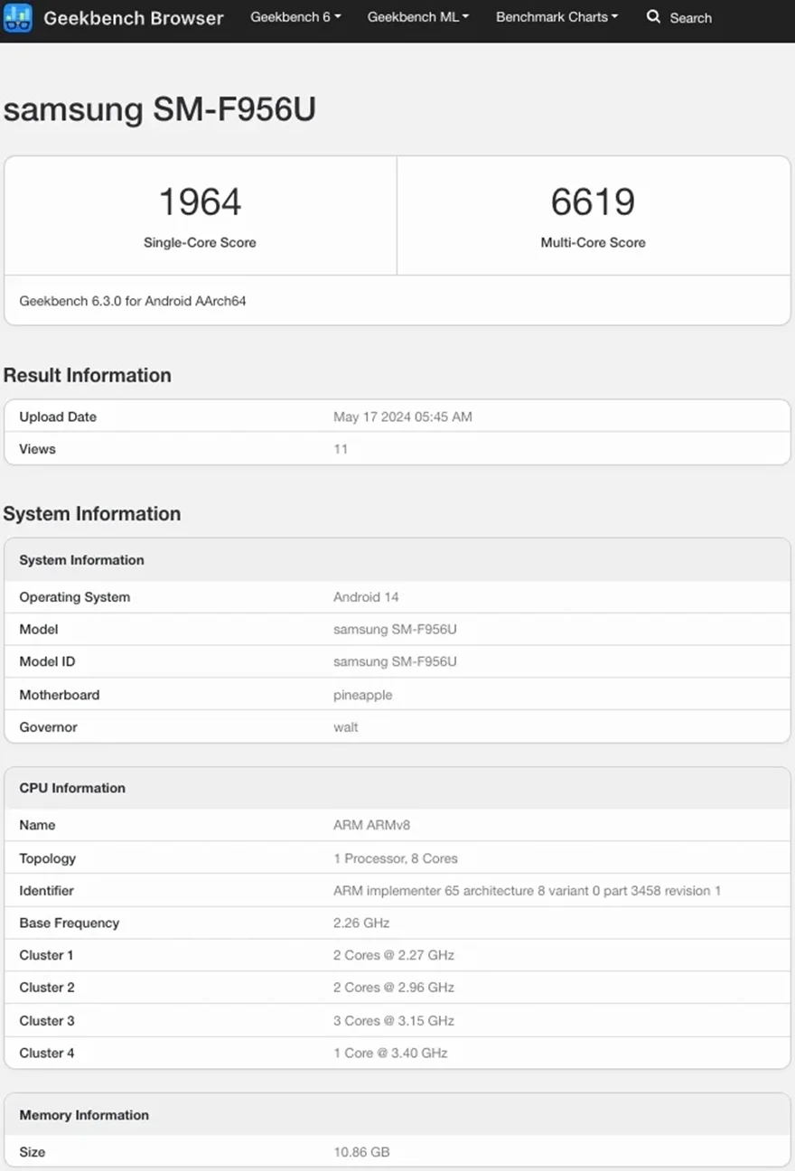Image resolution: width=795 pixels, height=1171 pixels.
Task: Click Geekbench Browser in the navigation bar
Action: coord(134,18)
